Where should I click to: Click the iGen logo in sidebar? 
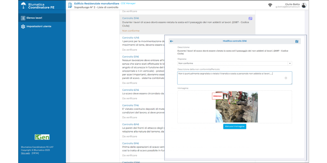42,137
